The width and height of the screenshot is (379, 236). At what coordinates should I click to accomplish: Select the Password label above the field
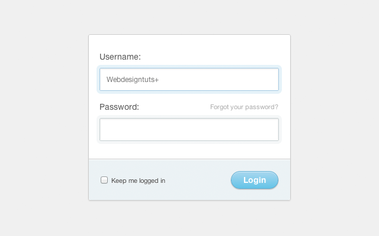[x=120, y=107]
